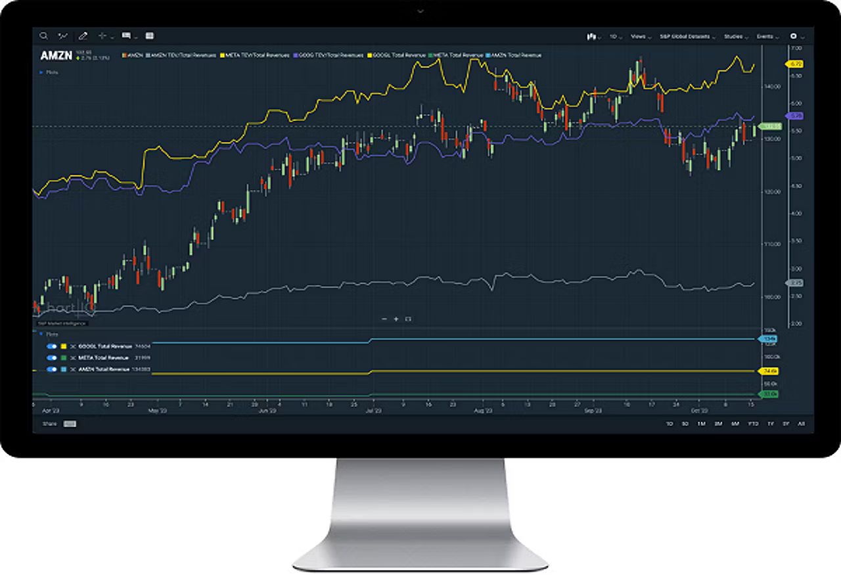
Task: Click the data table icon
Action: (149, 36)
